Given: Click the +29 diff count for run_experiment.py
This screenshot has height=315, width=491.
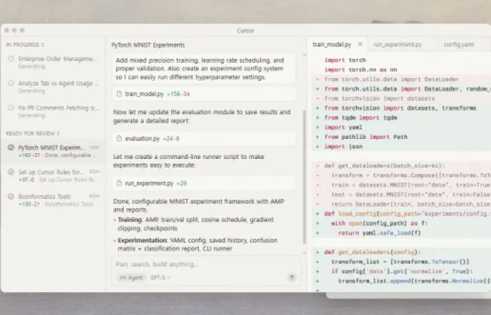Looking at the screenshot, I should click(181, 183).
